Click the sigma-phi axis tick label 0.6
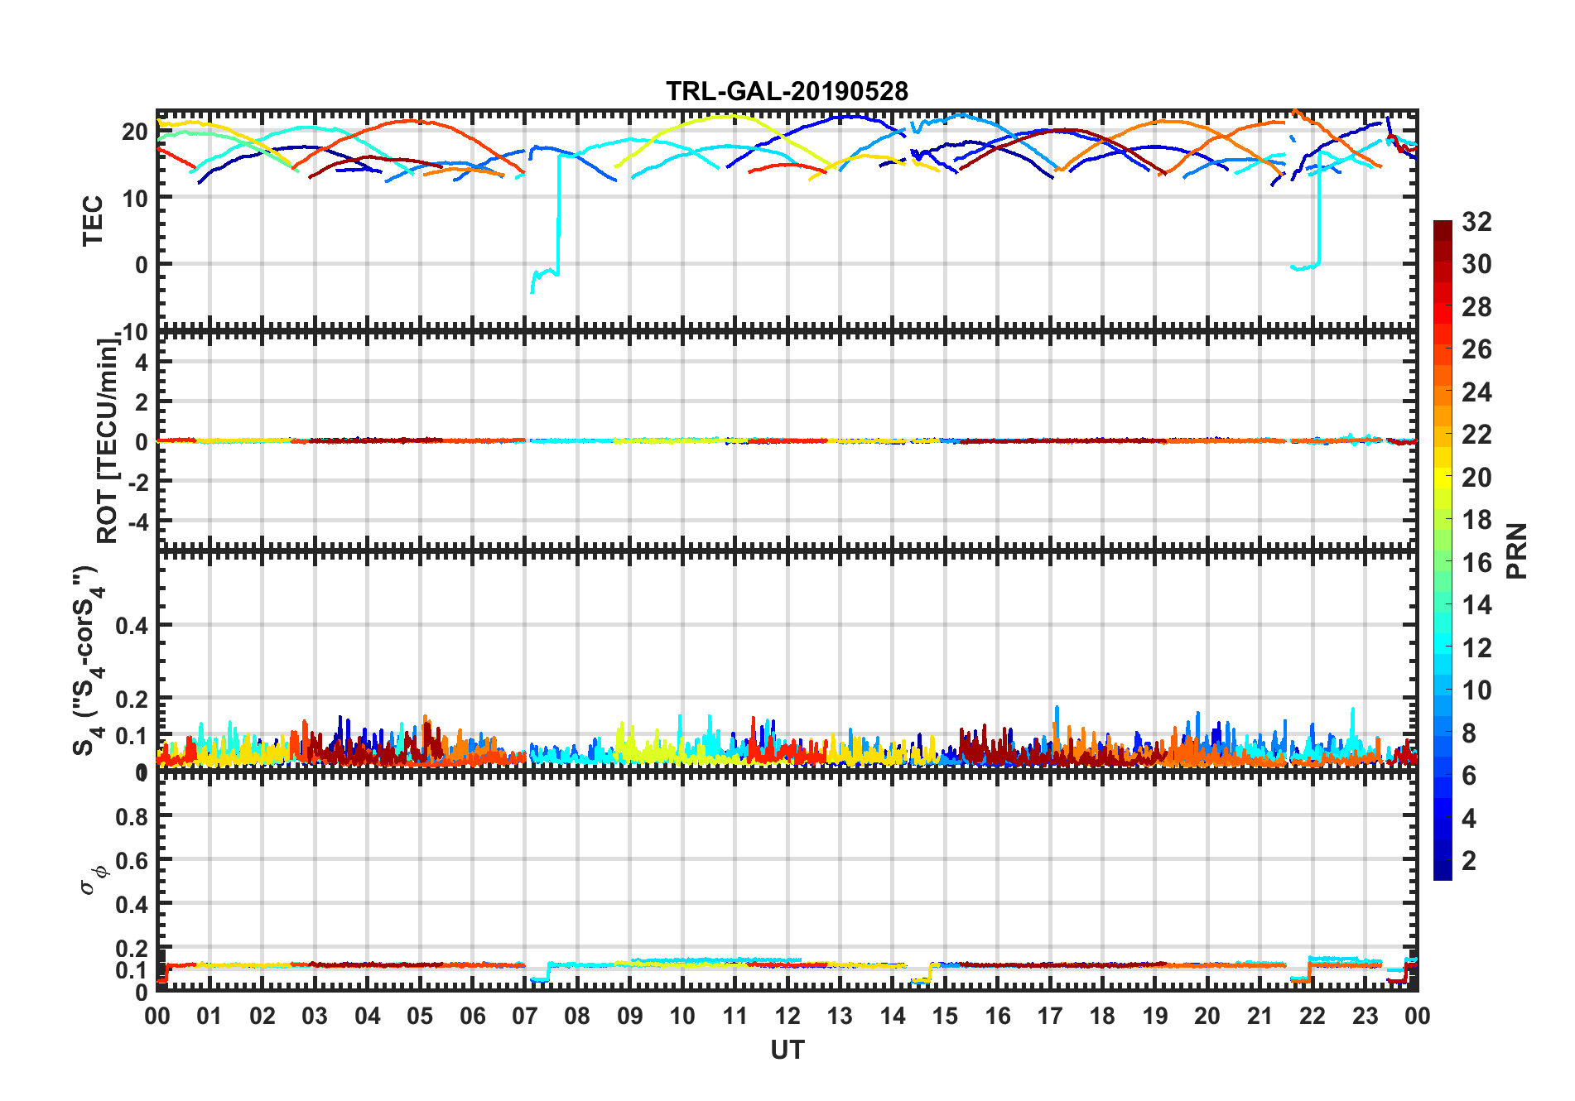This screenshot has width=1575, height=1101. (132, 861)
